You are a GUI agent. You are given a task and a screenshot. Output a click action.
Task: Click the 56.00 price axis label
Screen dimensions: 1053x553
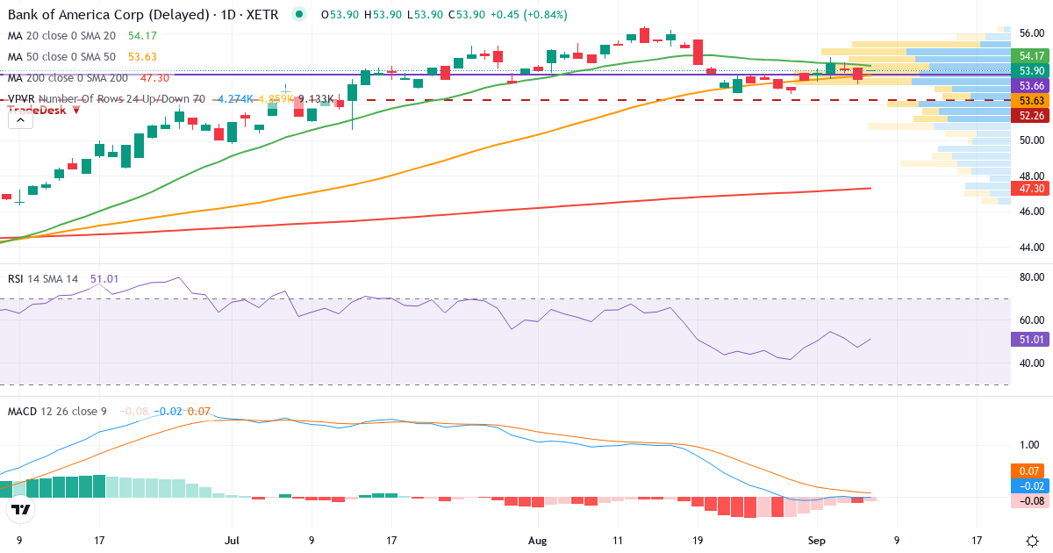[x=1031, y=33]
